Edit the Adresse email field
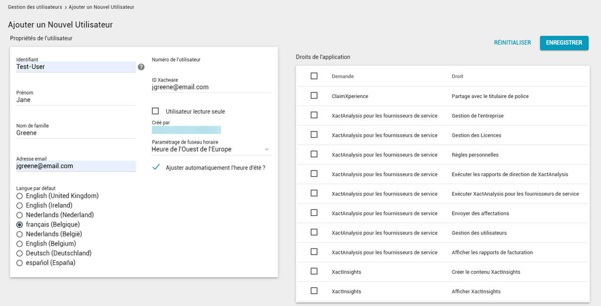The image size is (601, 306). (75, 166)
